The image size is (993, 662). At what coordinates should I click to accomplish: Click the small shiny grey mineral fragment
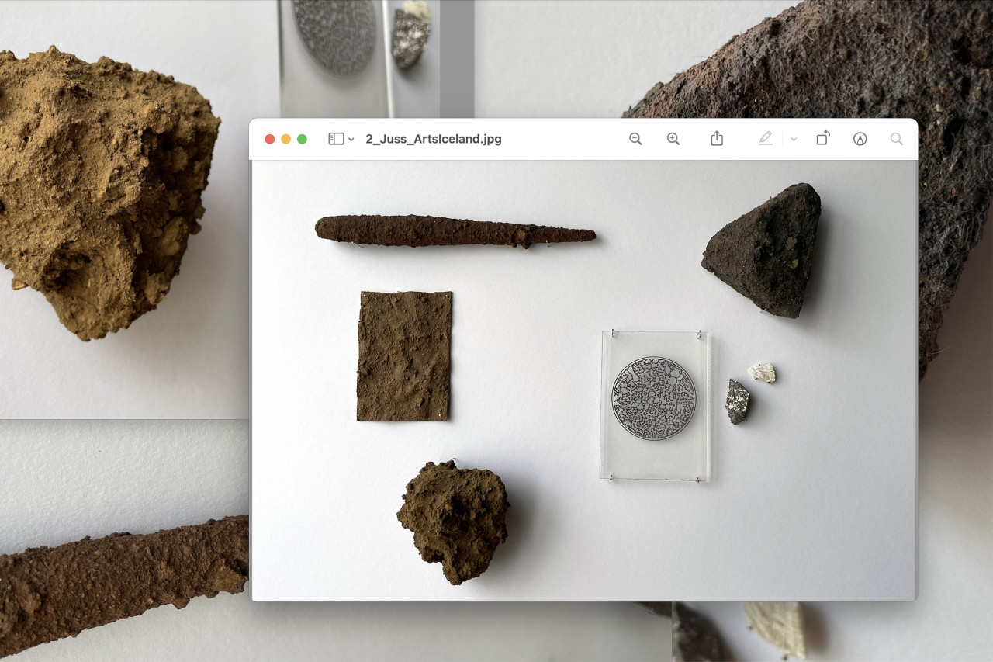pyautogui.click(x=737, y=401)
